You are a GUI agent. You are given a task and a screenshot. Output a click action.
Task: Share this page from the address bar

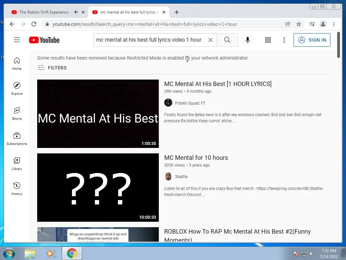tap(288, 24)
